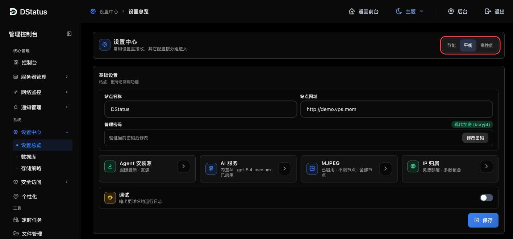
Task: Click the 现代加密 (bcrypt) badge
Action: (x=472, y=124)
